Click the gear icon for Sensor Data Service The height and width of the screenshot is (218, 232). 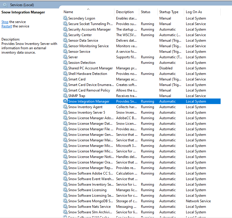pyautogui.click(x=65, y=40)
